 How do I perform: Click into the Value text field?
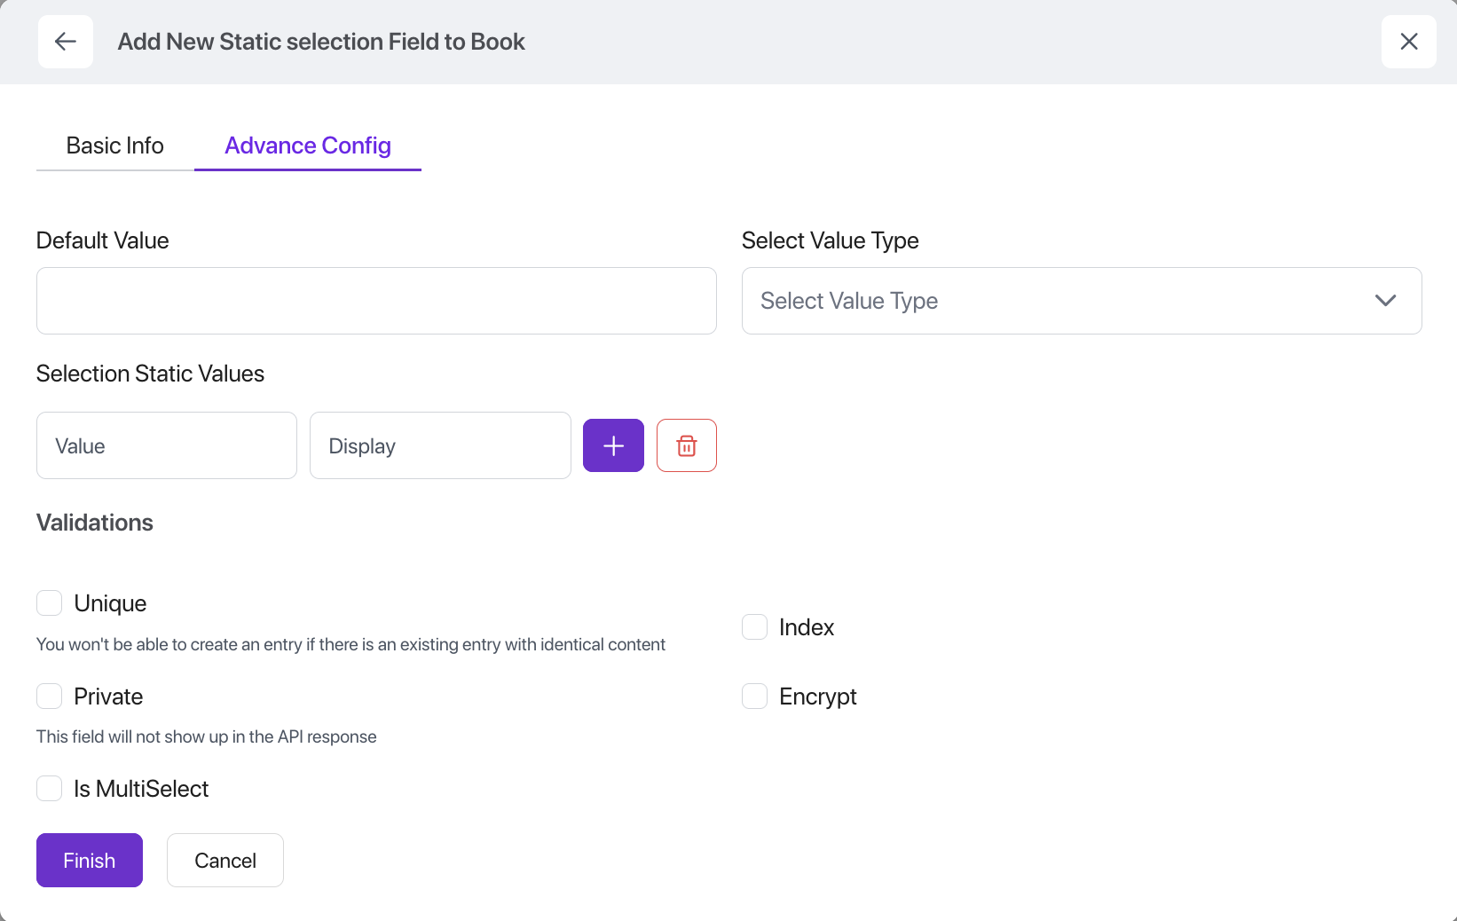pyautogui.click(x=167, y=445)
